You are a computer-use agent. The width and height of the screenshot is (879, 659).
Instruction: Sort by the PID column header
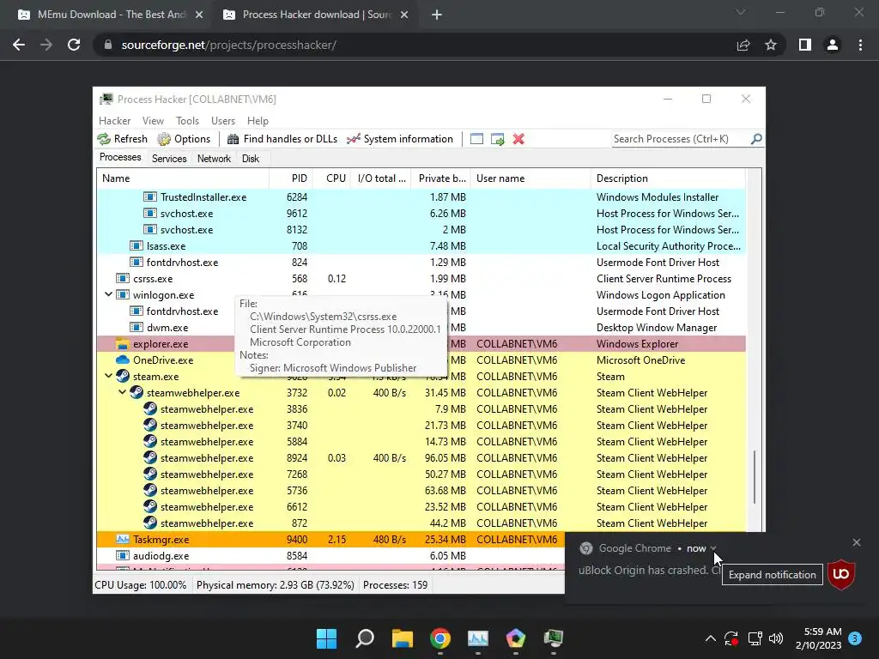[291, 178]
